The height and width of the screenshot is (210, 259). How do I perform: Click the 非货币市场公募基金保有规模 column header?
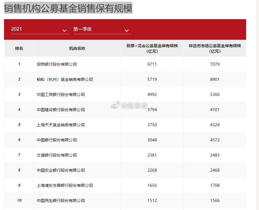click(x=215, y=48)
